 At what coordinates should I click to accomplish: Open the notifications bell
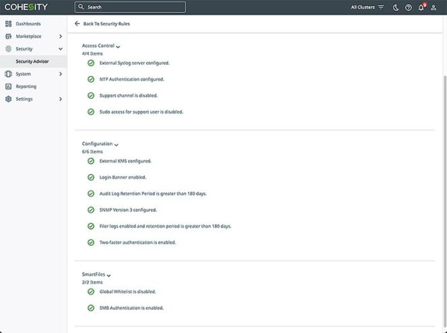pyautogui.click(x=421, y=7)
